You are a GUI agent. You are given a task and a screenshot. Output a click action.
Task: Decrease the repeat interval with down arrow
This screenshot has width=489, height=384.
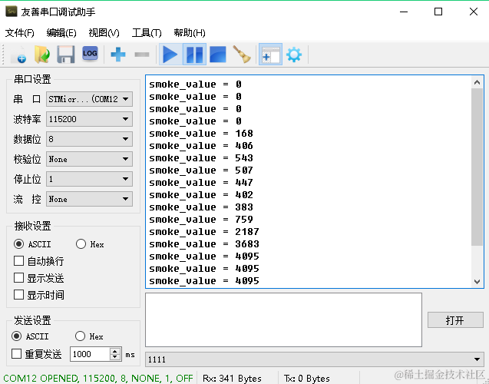tap(115, 357)
